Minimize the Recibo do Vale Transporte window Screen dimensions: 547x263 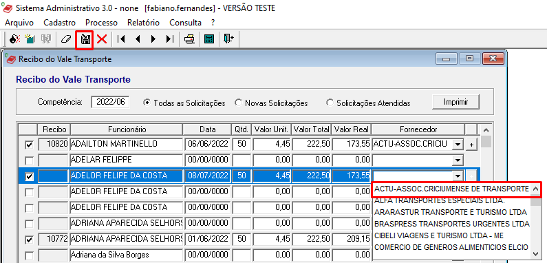tap(446, 59)
